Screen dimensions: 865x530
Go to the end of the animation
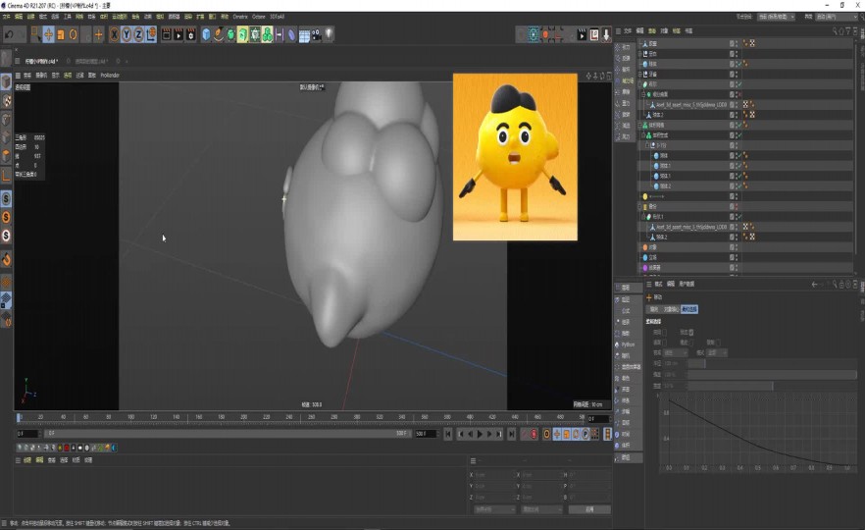(x=511, y=435)
